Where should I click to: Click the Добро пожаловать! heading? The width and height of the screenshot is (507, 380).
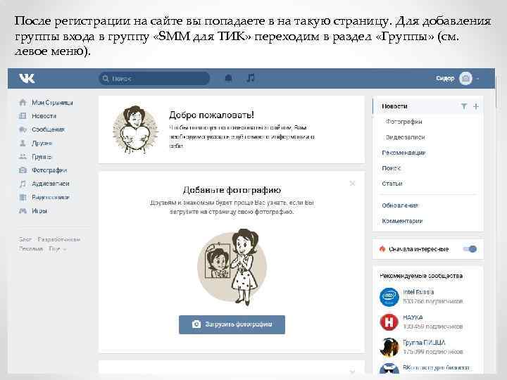tap(211, 115)
